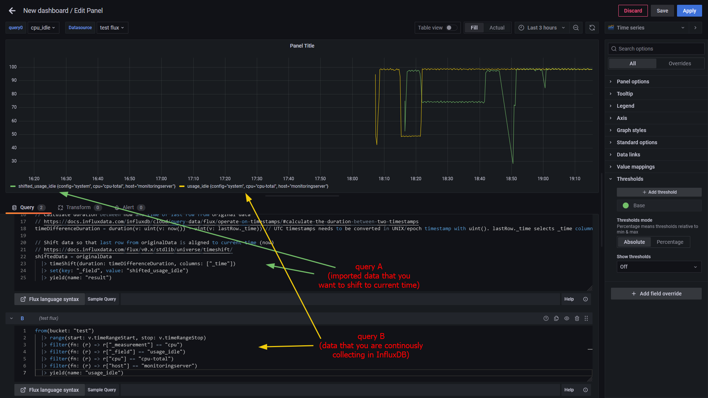Duplicate query B with the copy icon

pos(556,318)
